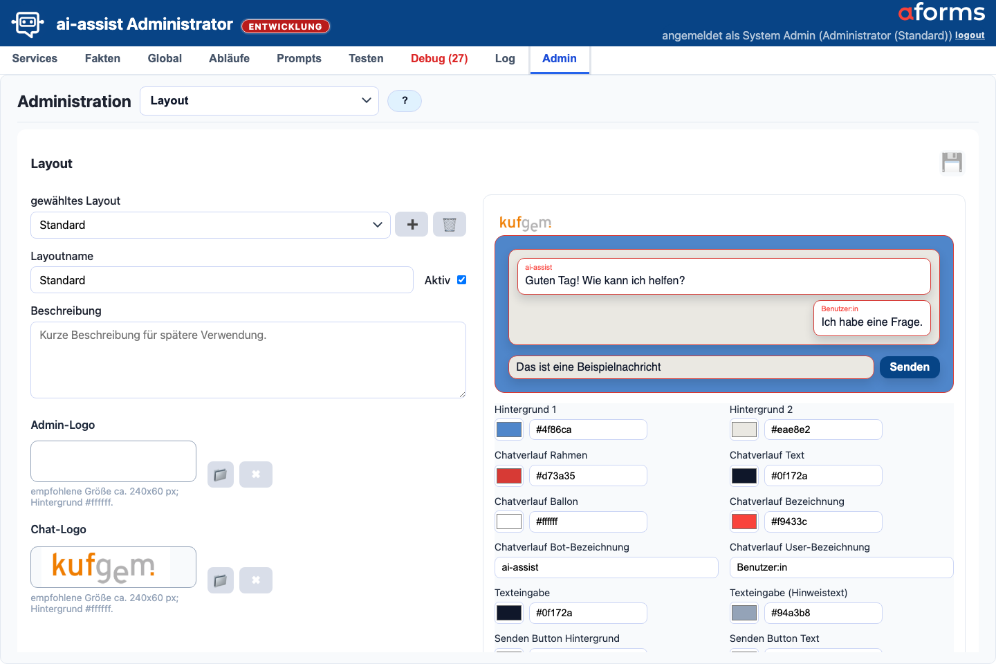Open the Hintergrund 1 color swatch
This screenshot has height=664, width=996.
pos(509,430)
